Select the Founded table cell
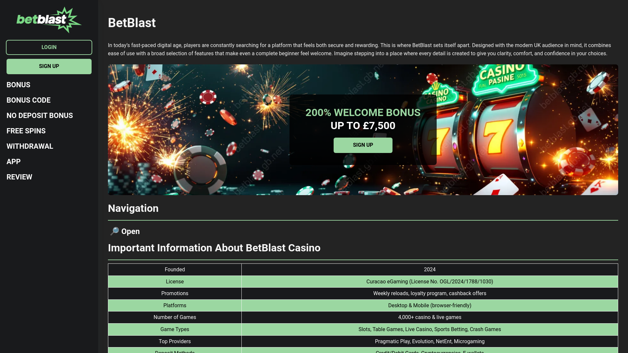628x353 pixels. [x=175, y=270]
